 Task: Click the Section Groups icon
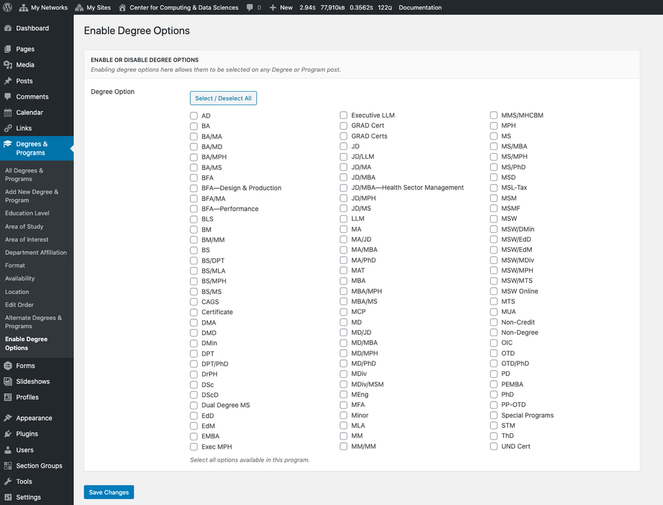click(x=8, y=466)
